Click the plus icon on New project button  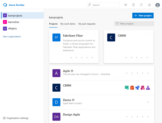tap(136, 15)
